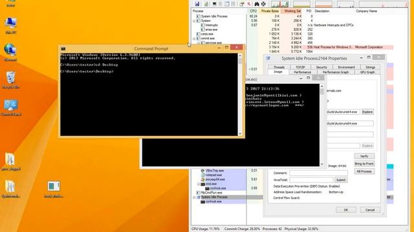The width and height of the screenshot is (414, 232).
Task: Click OK in the Properties dialog
Action: 346,210
